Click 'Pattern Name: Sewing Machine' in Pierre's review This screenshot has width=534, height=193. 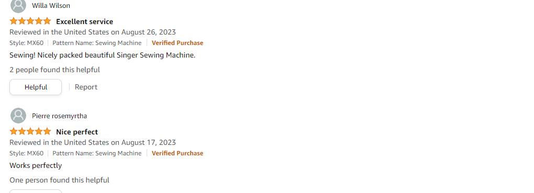click(97, 153)
